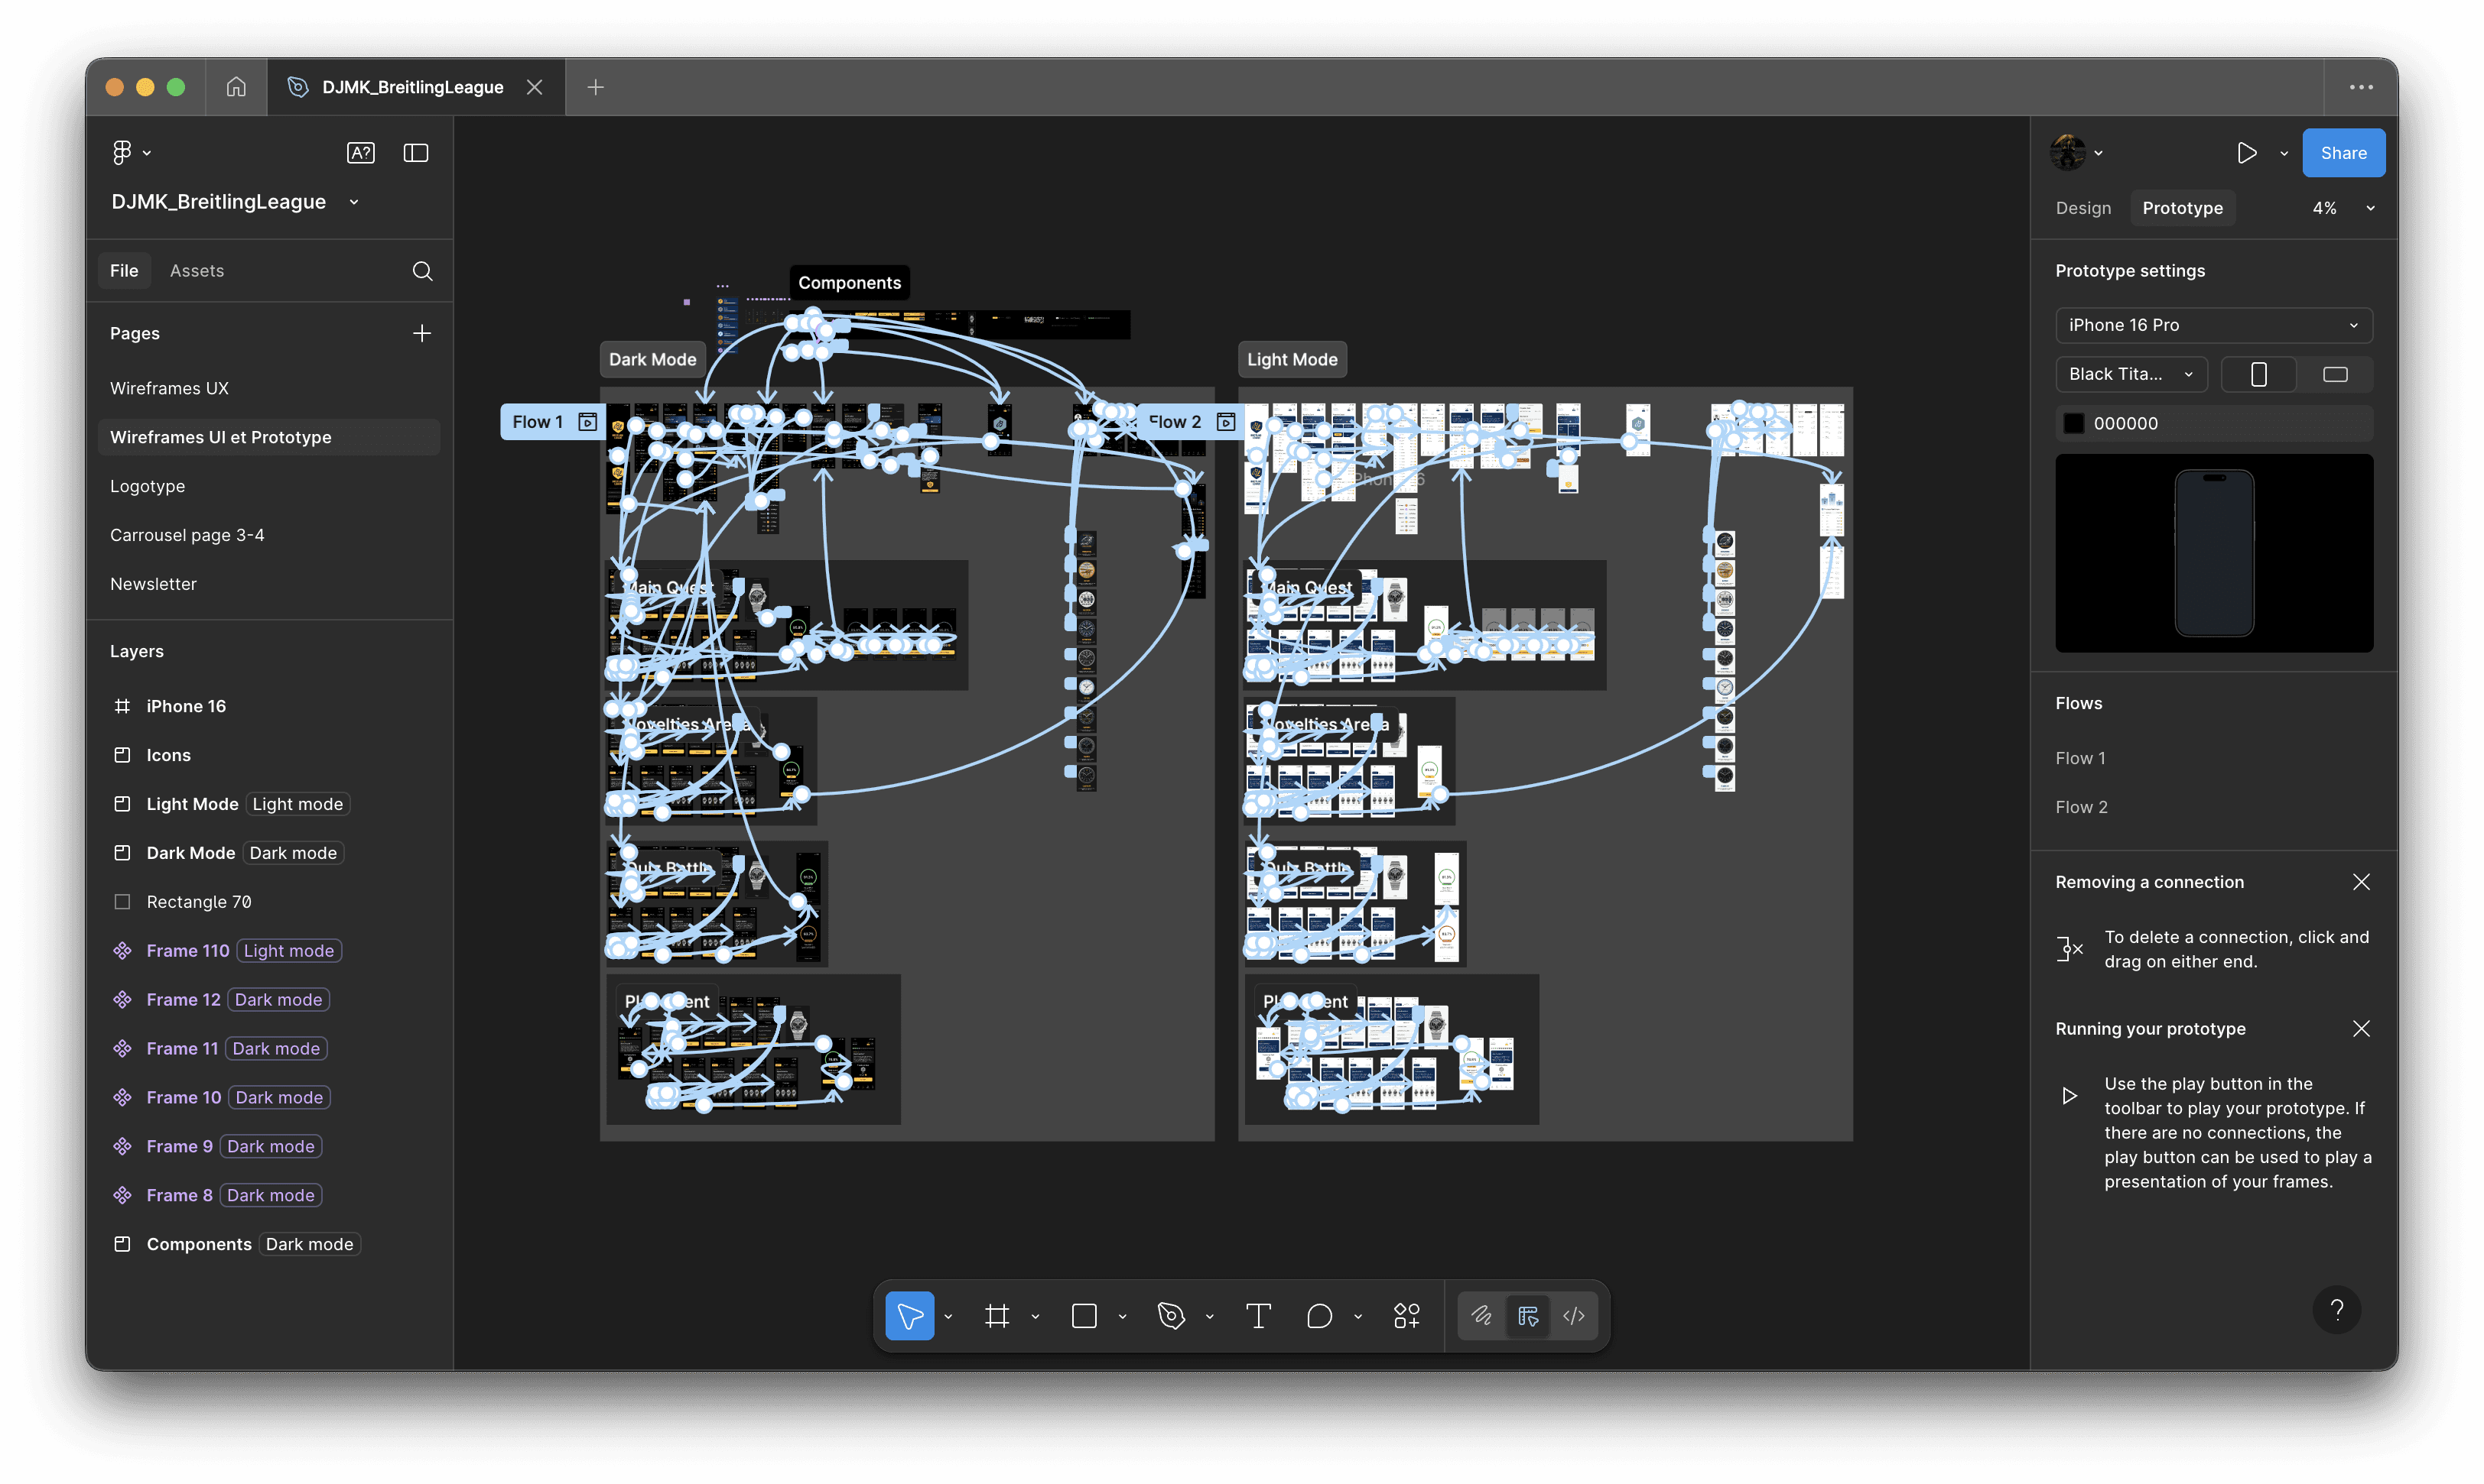This screenshot has width=2484, height=1484.
Task: Click the three-dots menu in title bar
Action: 2361,87
